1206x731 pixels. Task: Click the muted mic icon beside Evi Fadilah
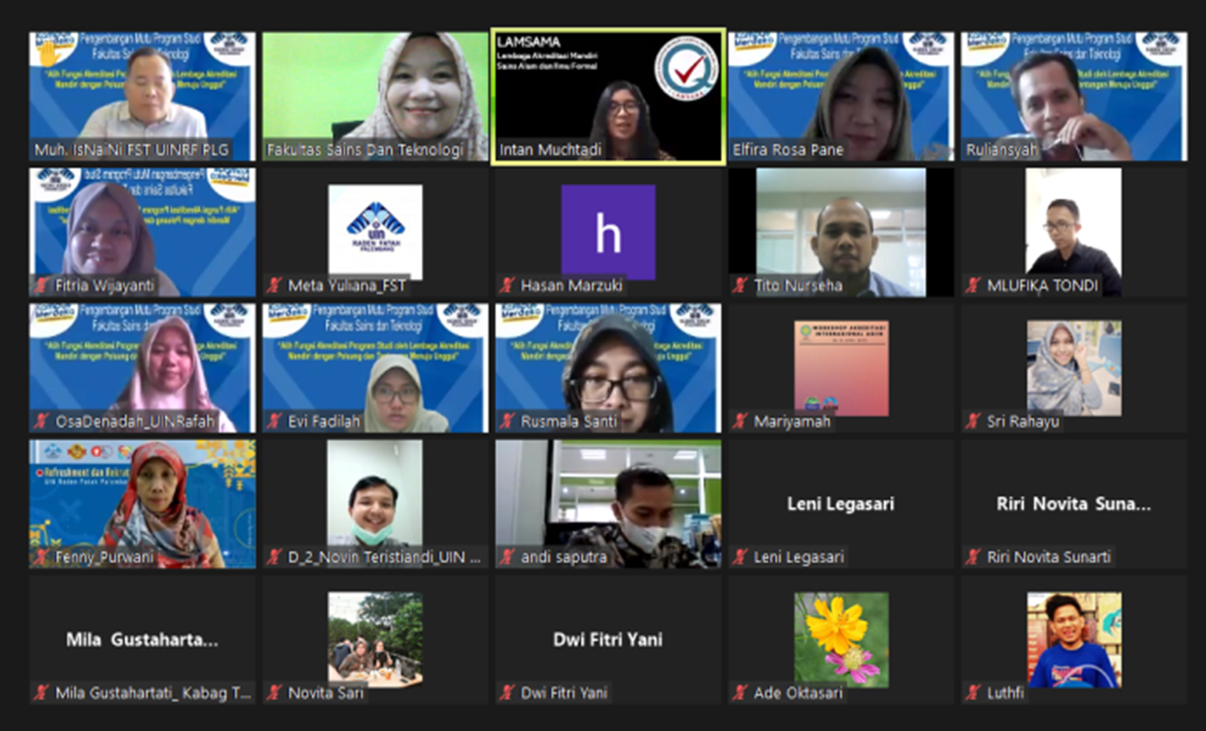(274, 421)
